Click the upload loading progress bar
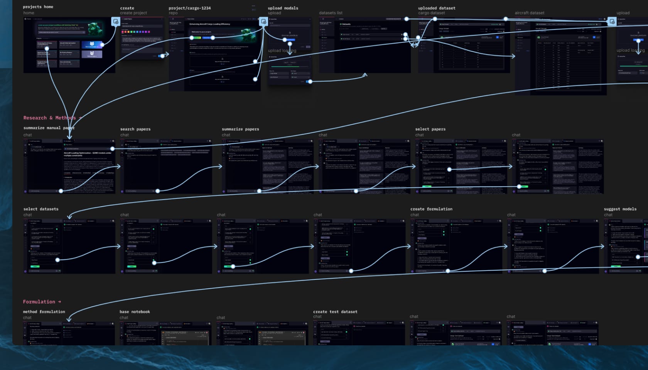Screen dimensions: 648x370 coord(290,66)
